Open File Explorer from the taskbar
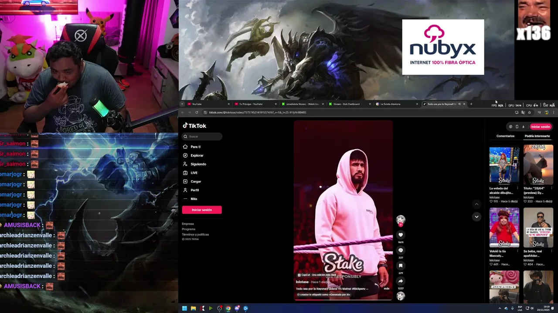The height and width of the screenshot is (313, 558). click(x=193, y=309)
